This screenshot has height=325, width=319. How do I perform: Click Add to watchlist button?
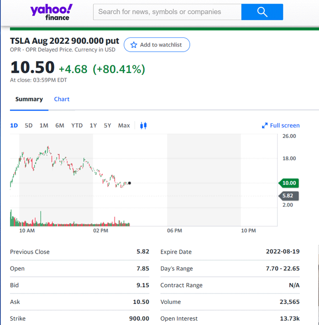pos(157,45)
